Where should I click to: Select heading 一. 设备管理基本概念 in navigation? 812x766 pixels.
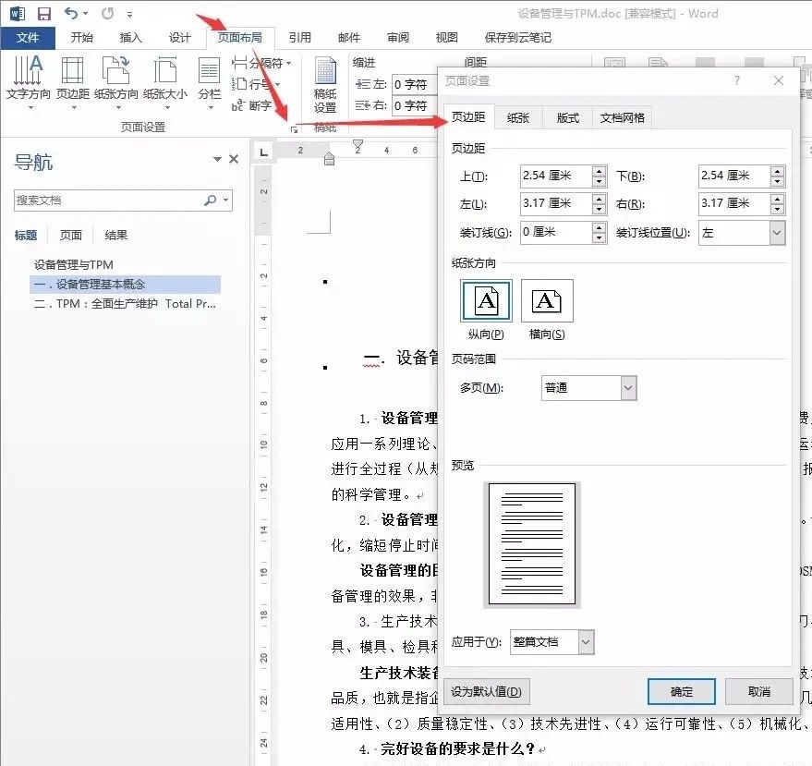pos(125,285)
